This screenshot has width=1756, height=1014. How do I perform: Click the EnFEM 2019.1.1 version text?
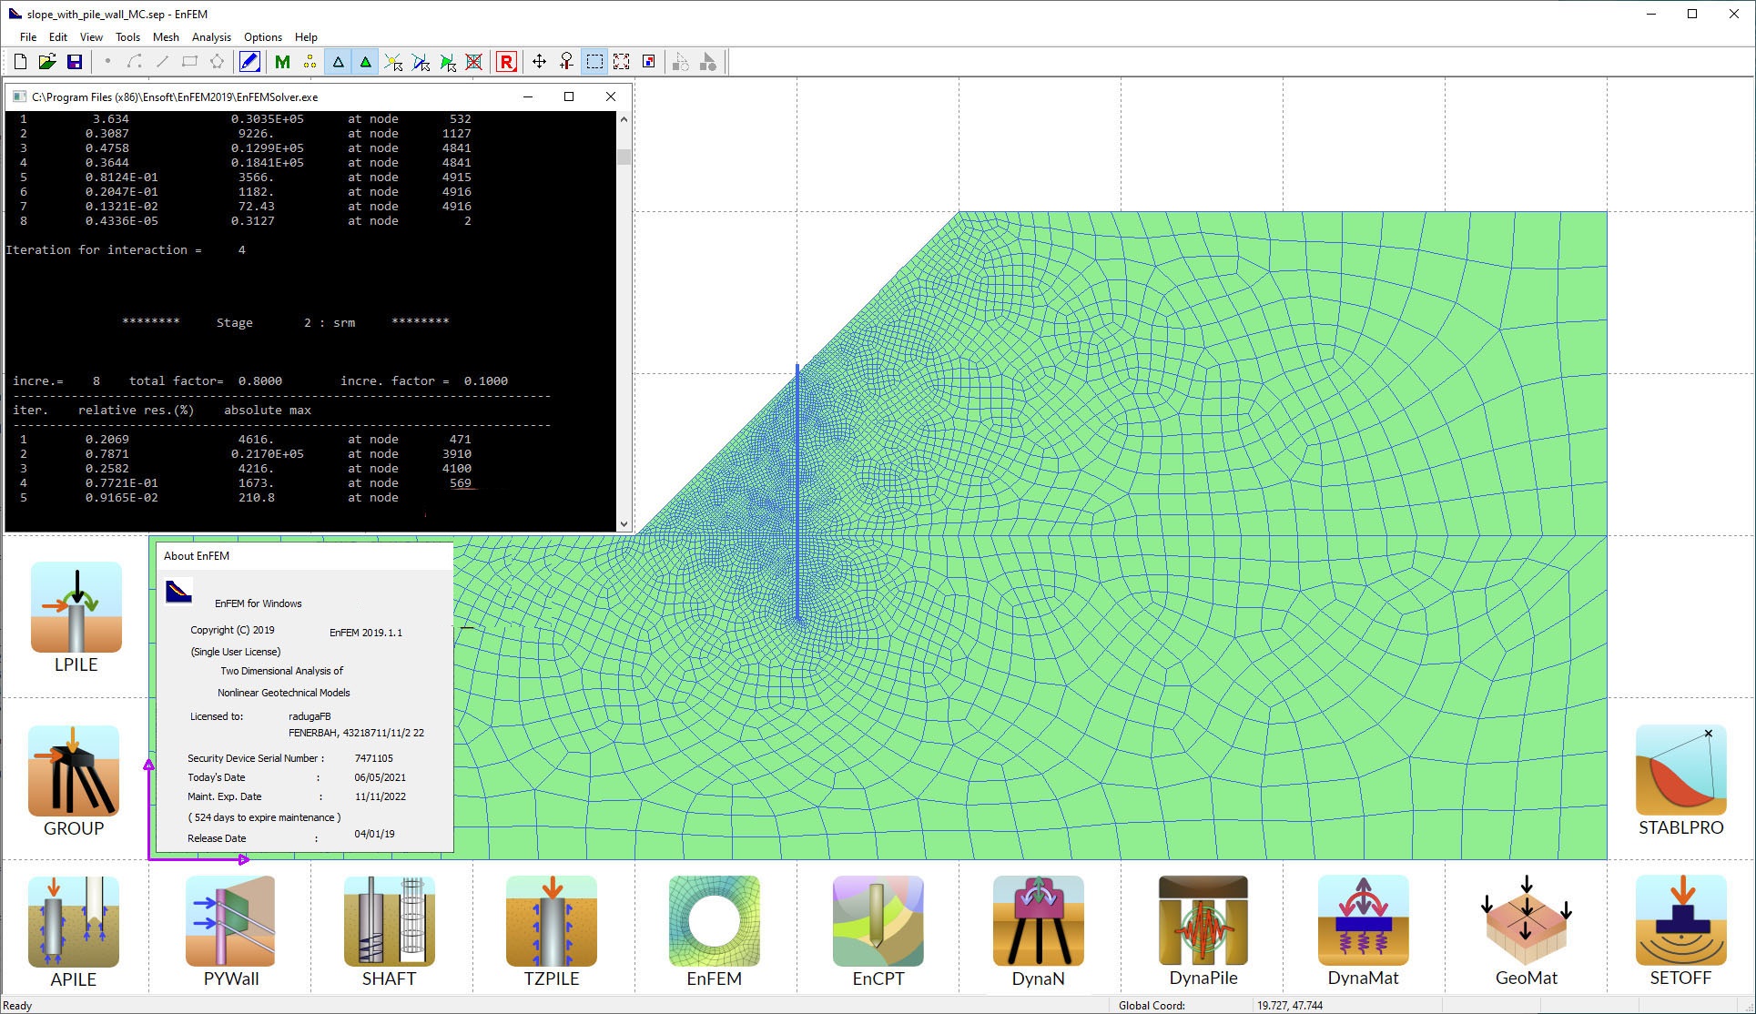tap(366, 633)
